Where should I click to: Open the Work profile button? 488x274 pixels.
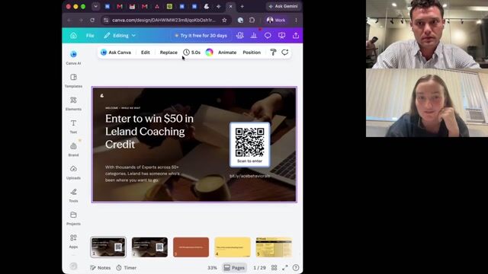[x=276, y=20]
